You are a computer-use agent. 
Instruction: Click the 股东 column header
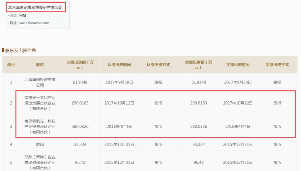[x=40, y=65]
